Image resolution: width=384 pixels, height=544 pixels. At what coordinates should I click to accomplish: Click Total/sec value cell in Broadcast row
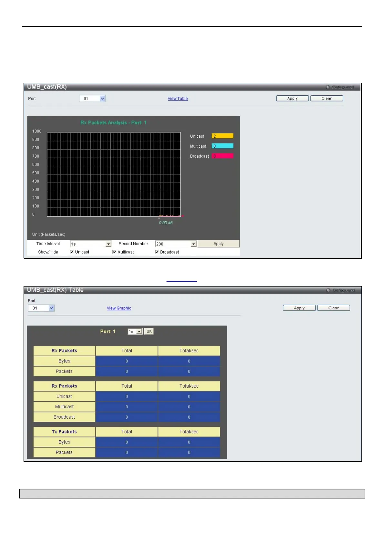coord(189,417)
